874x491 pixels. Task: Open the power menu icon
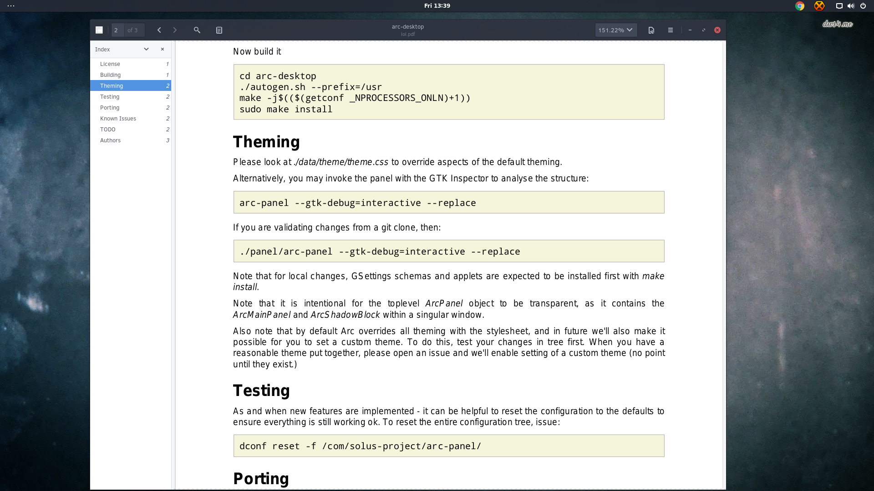click(863, 6)
